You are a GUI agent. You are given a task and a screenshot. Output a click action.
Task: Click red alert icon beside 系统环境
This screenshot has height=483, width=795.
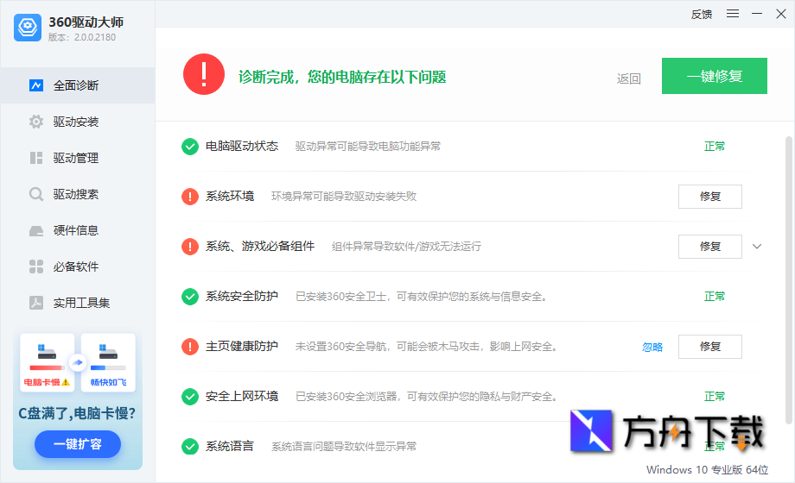190,197
